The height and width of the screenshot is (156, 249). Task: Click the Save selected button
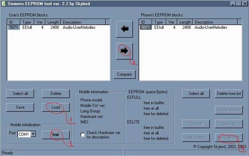tap(229, 138)
